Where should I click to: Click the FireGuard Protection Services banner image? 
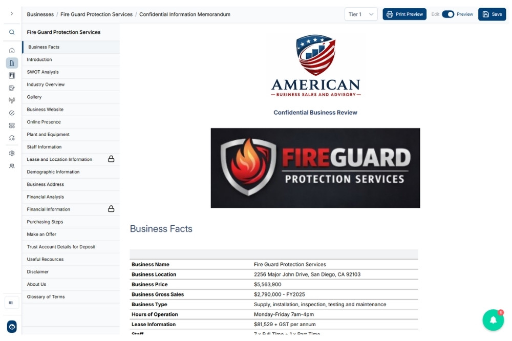[315, 168]
